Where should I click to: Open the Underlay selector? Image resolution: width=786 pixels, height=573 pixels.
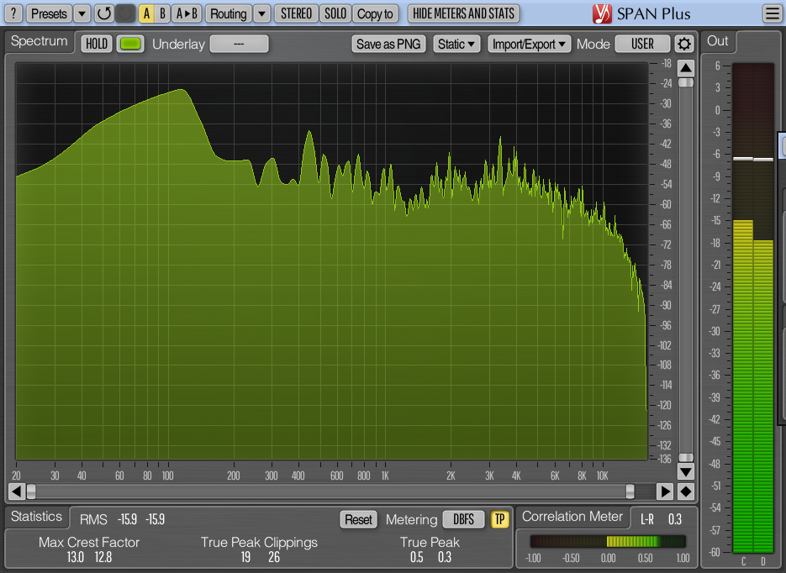coord(239,44)
